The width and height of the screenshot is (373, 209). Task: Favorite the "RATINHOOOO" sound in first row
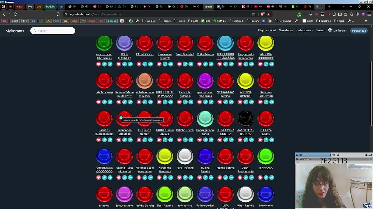pyautogui.click(x=139, y=64)
